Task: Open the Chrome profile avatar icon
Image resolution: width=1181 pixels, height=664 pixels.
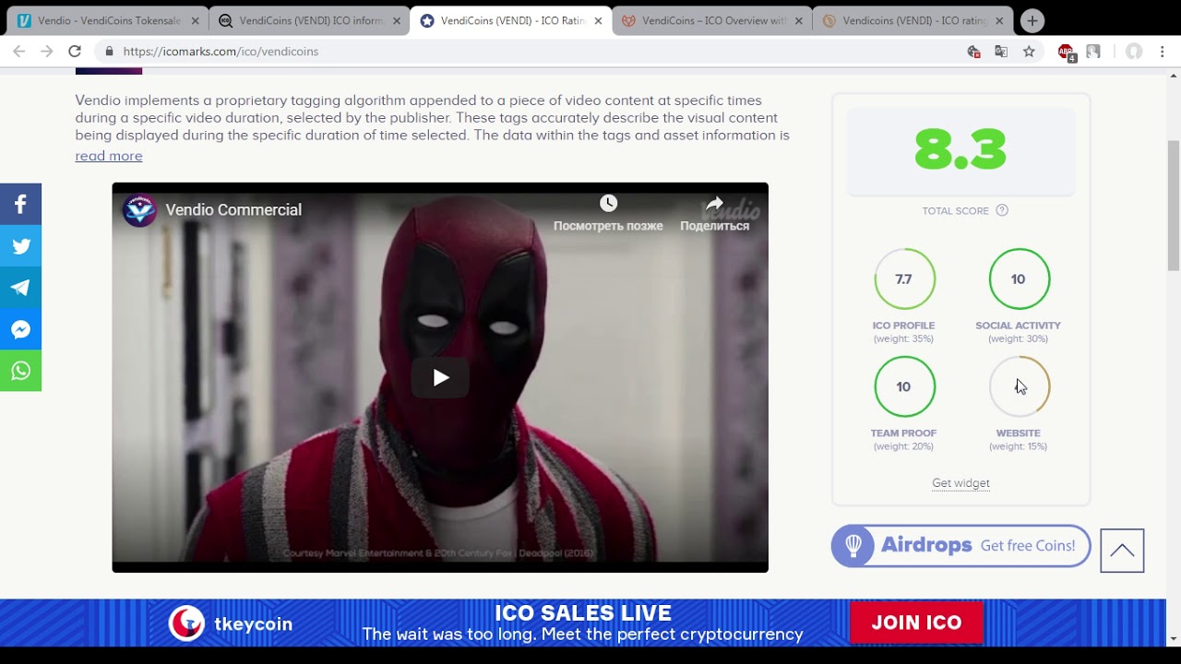Action: pos(1134,52)
